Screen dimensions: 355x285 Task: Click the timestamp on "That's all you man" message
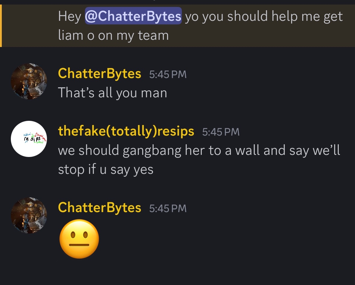168,74
